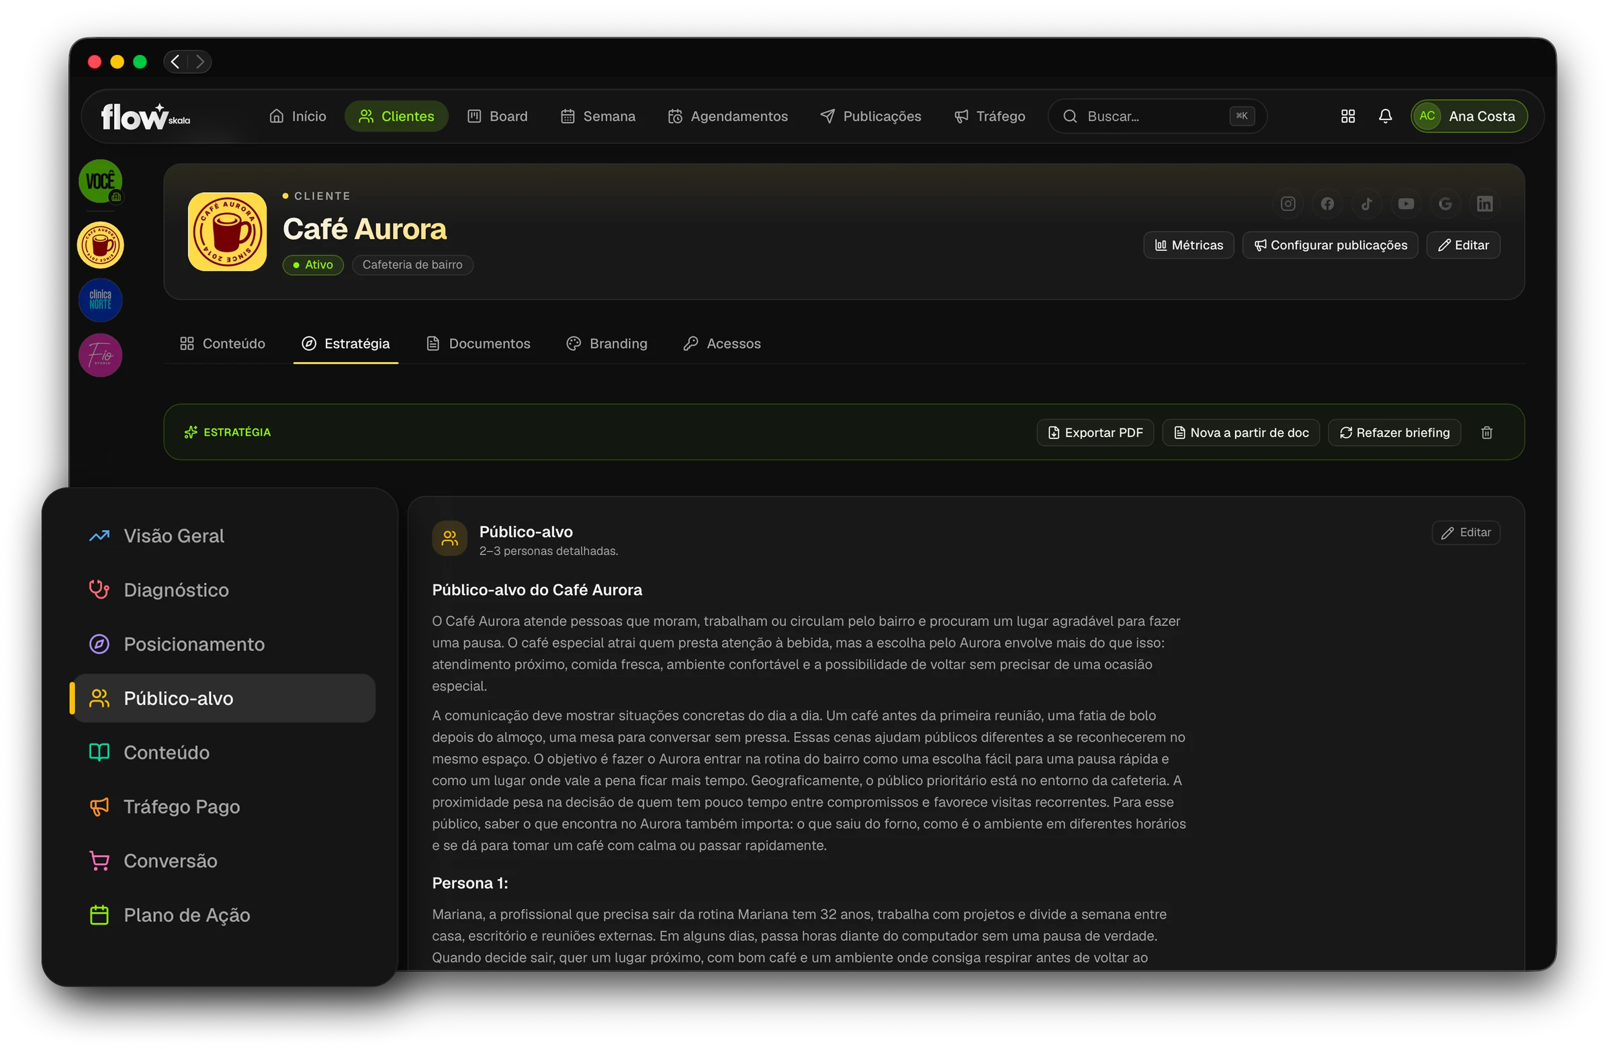Select Clientes in the top navigation
The image size is (1612, 1049).
396,116
